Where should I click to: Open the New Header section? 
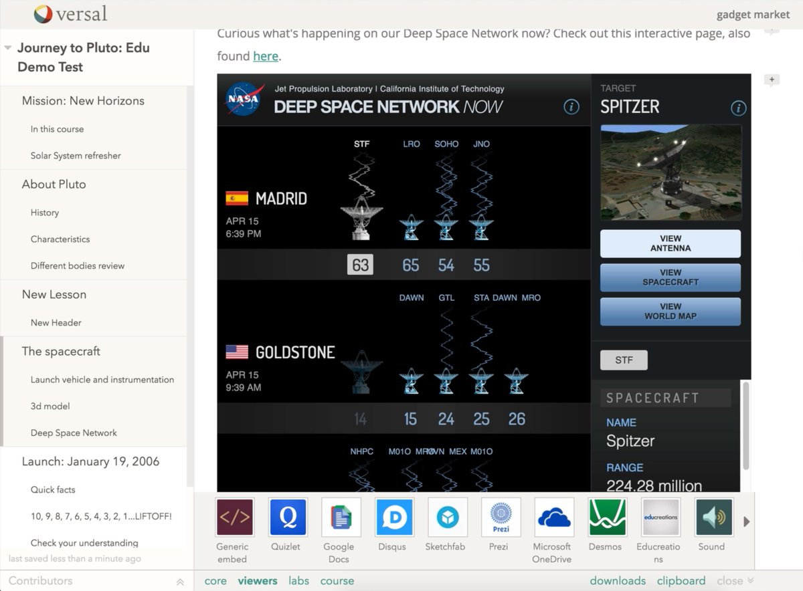[56, 323]
